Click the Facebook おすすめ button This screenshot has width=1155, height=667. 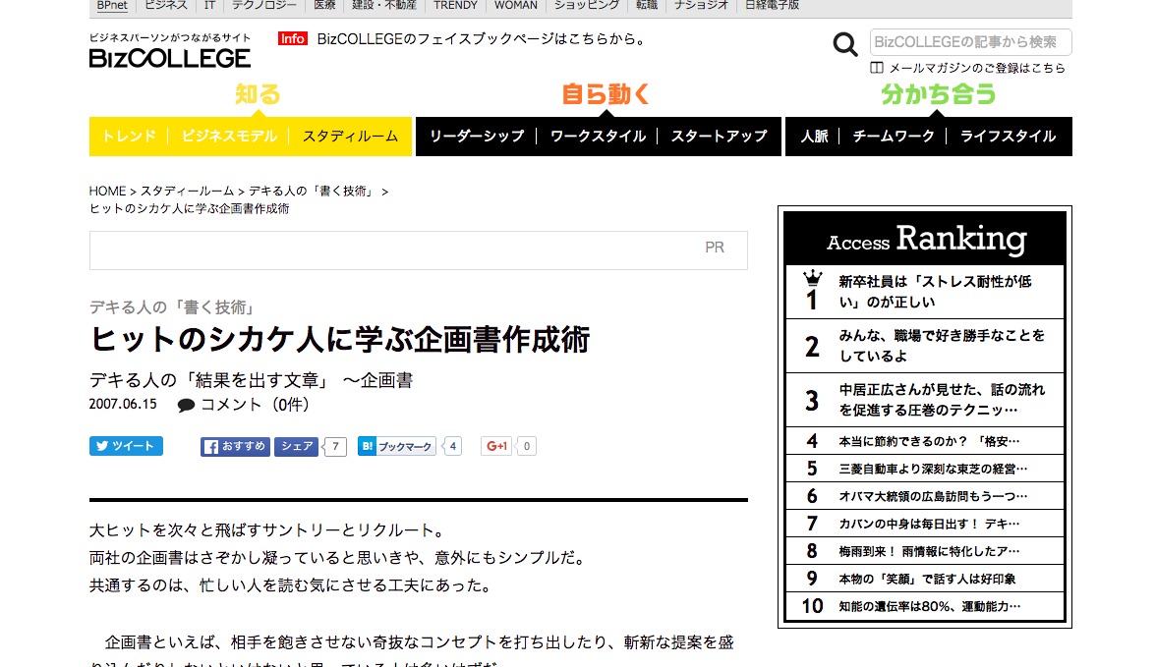236,447
